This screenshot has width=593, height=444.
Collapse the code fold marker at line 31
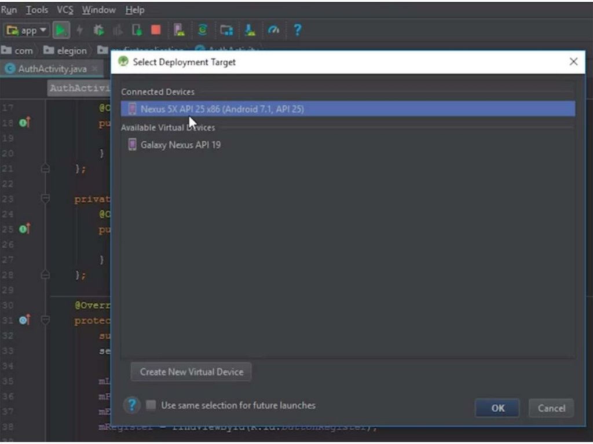point(45,320)
